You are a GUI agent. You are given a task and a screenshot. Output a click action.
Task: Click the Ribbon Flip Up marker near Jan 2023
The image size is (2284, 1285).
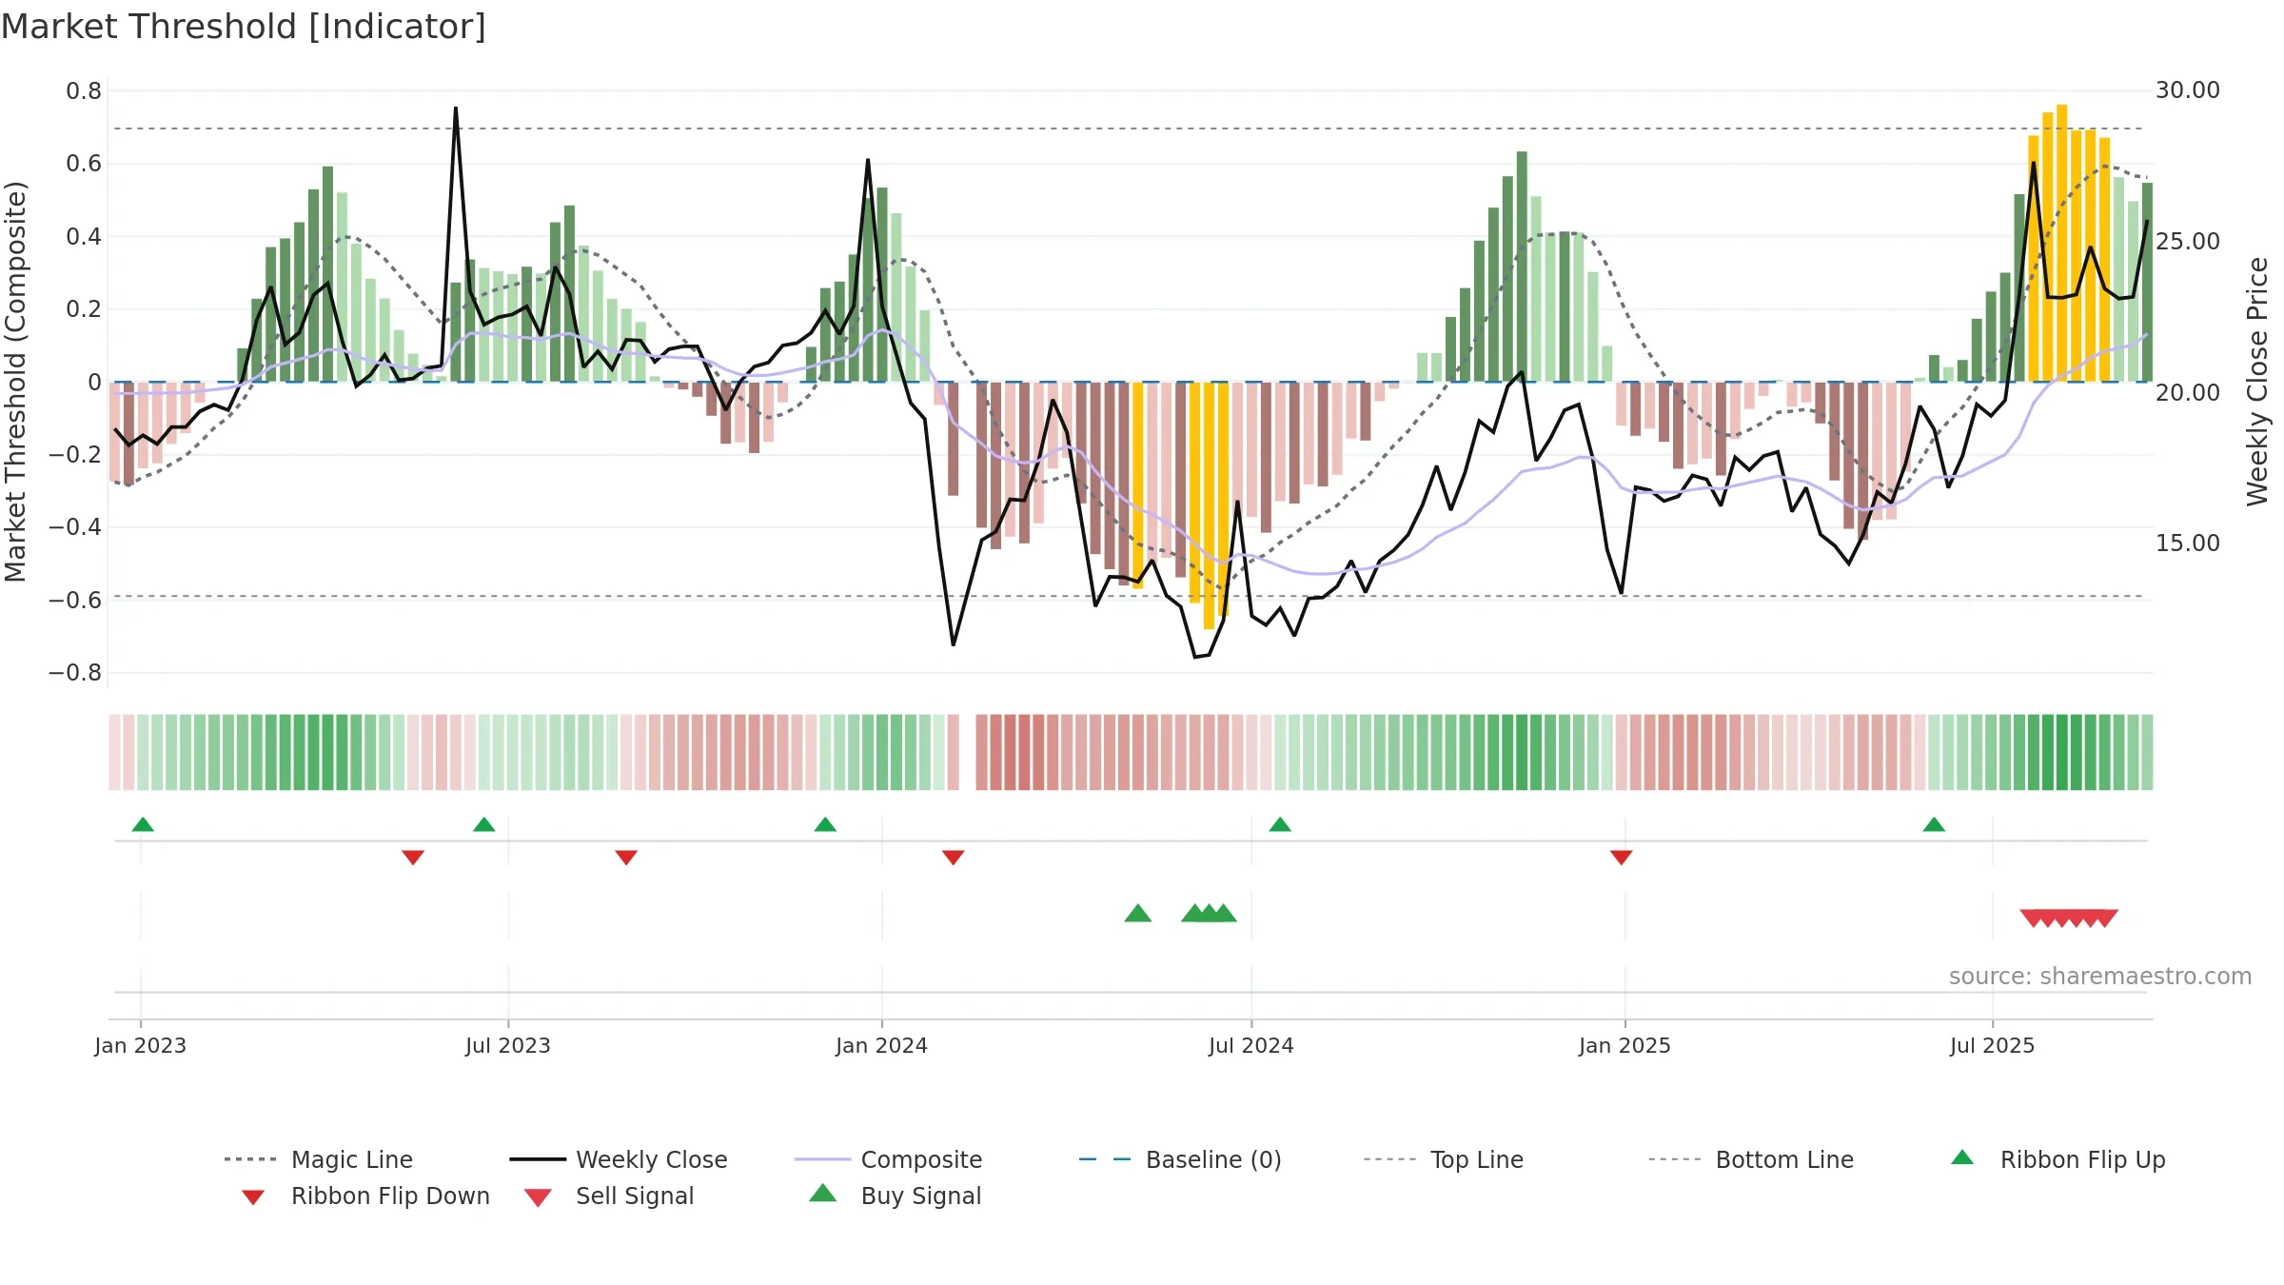click(x=143, y=824)
